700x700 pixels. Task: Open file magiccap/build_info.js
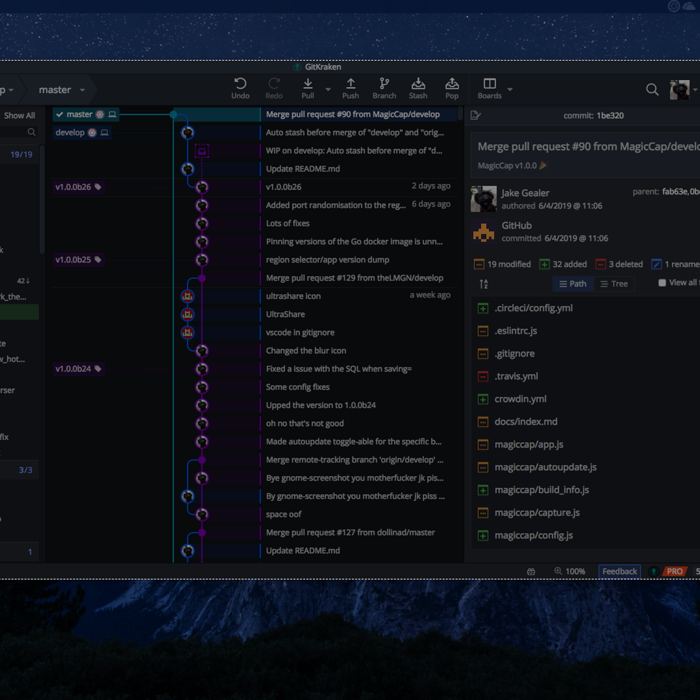click(542, 490)
